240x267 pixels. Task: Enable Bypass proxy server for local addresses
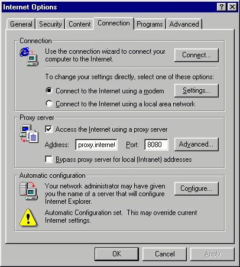pyautogui.click(x=48, y=159)
